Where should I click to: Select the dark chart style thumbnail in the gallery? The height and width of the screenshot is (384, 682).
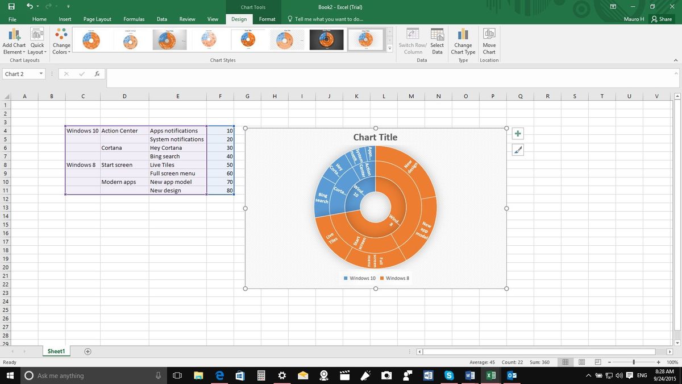tap(326, 39)
